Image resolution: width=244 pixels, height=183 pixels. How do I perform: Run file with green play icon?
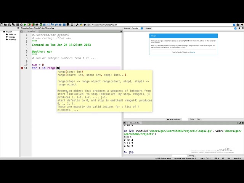tap(25, 24)
